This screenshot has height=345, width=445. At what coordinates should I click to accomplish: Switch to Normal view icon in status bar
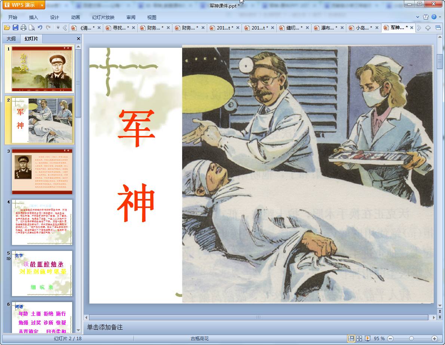click(351, 339)
